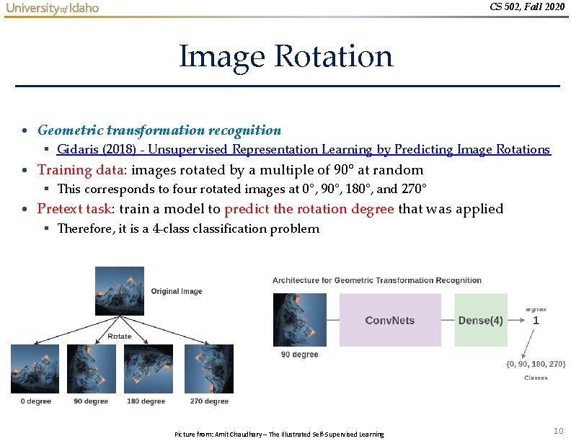Select the Original Image mountain thumbnail
This screenshot has width=571, height=441.
[120, 291]
